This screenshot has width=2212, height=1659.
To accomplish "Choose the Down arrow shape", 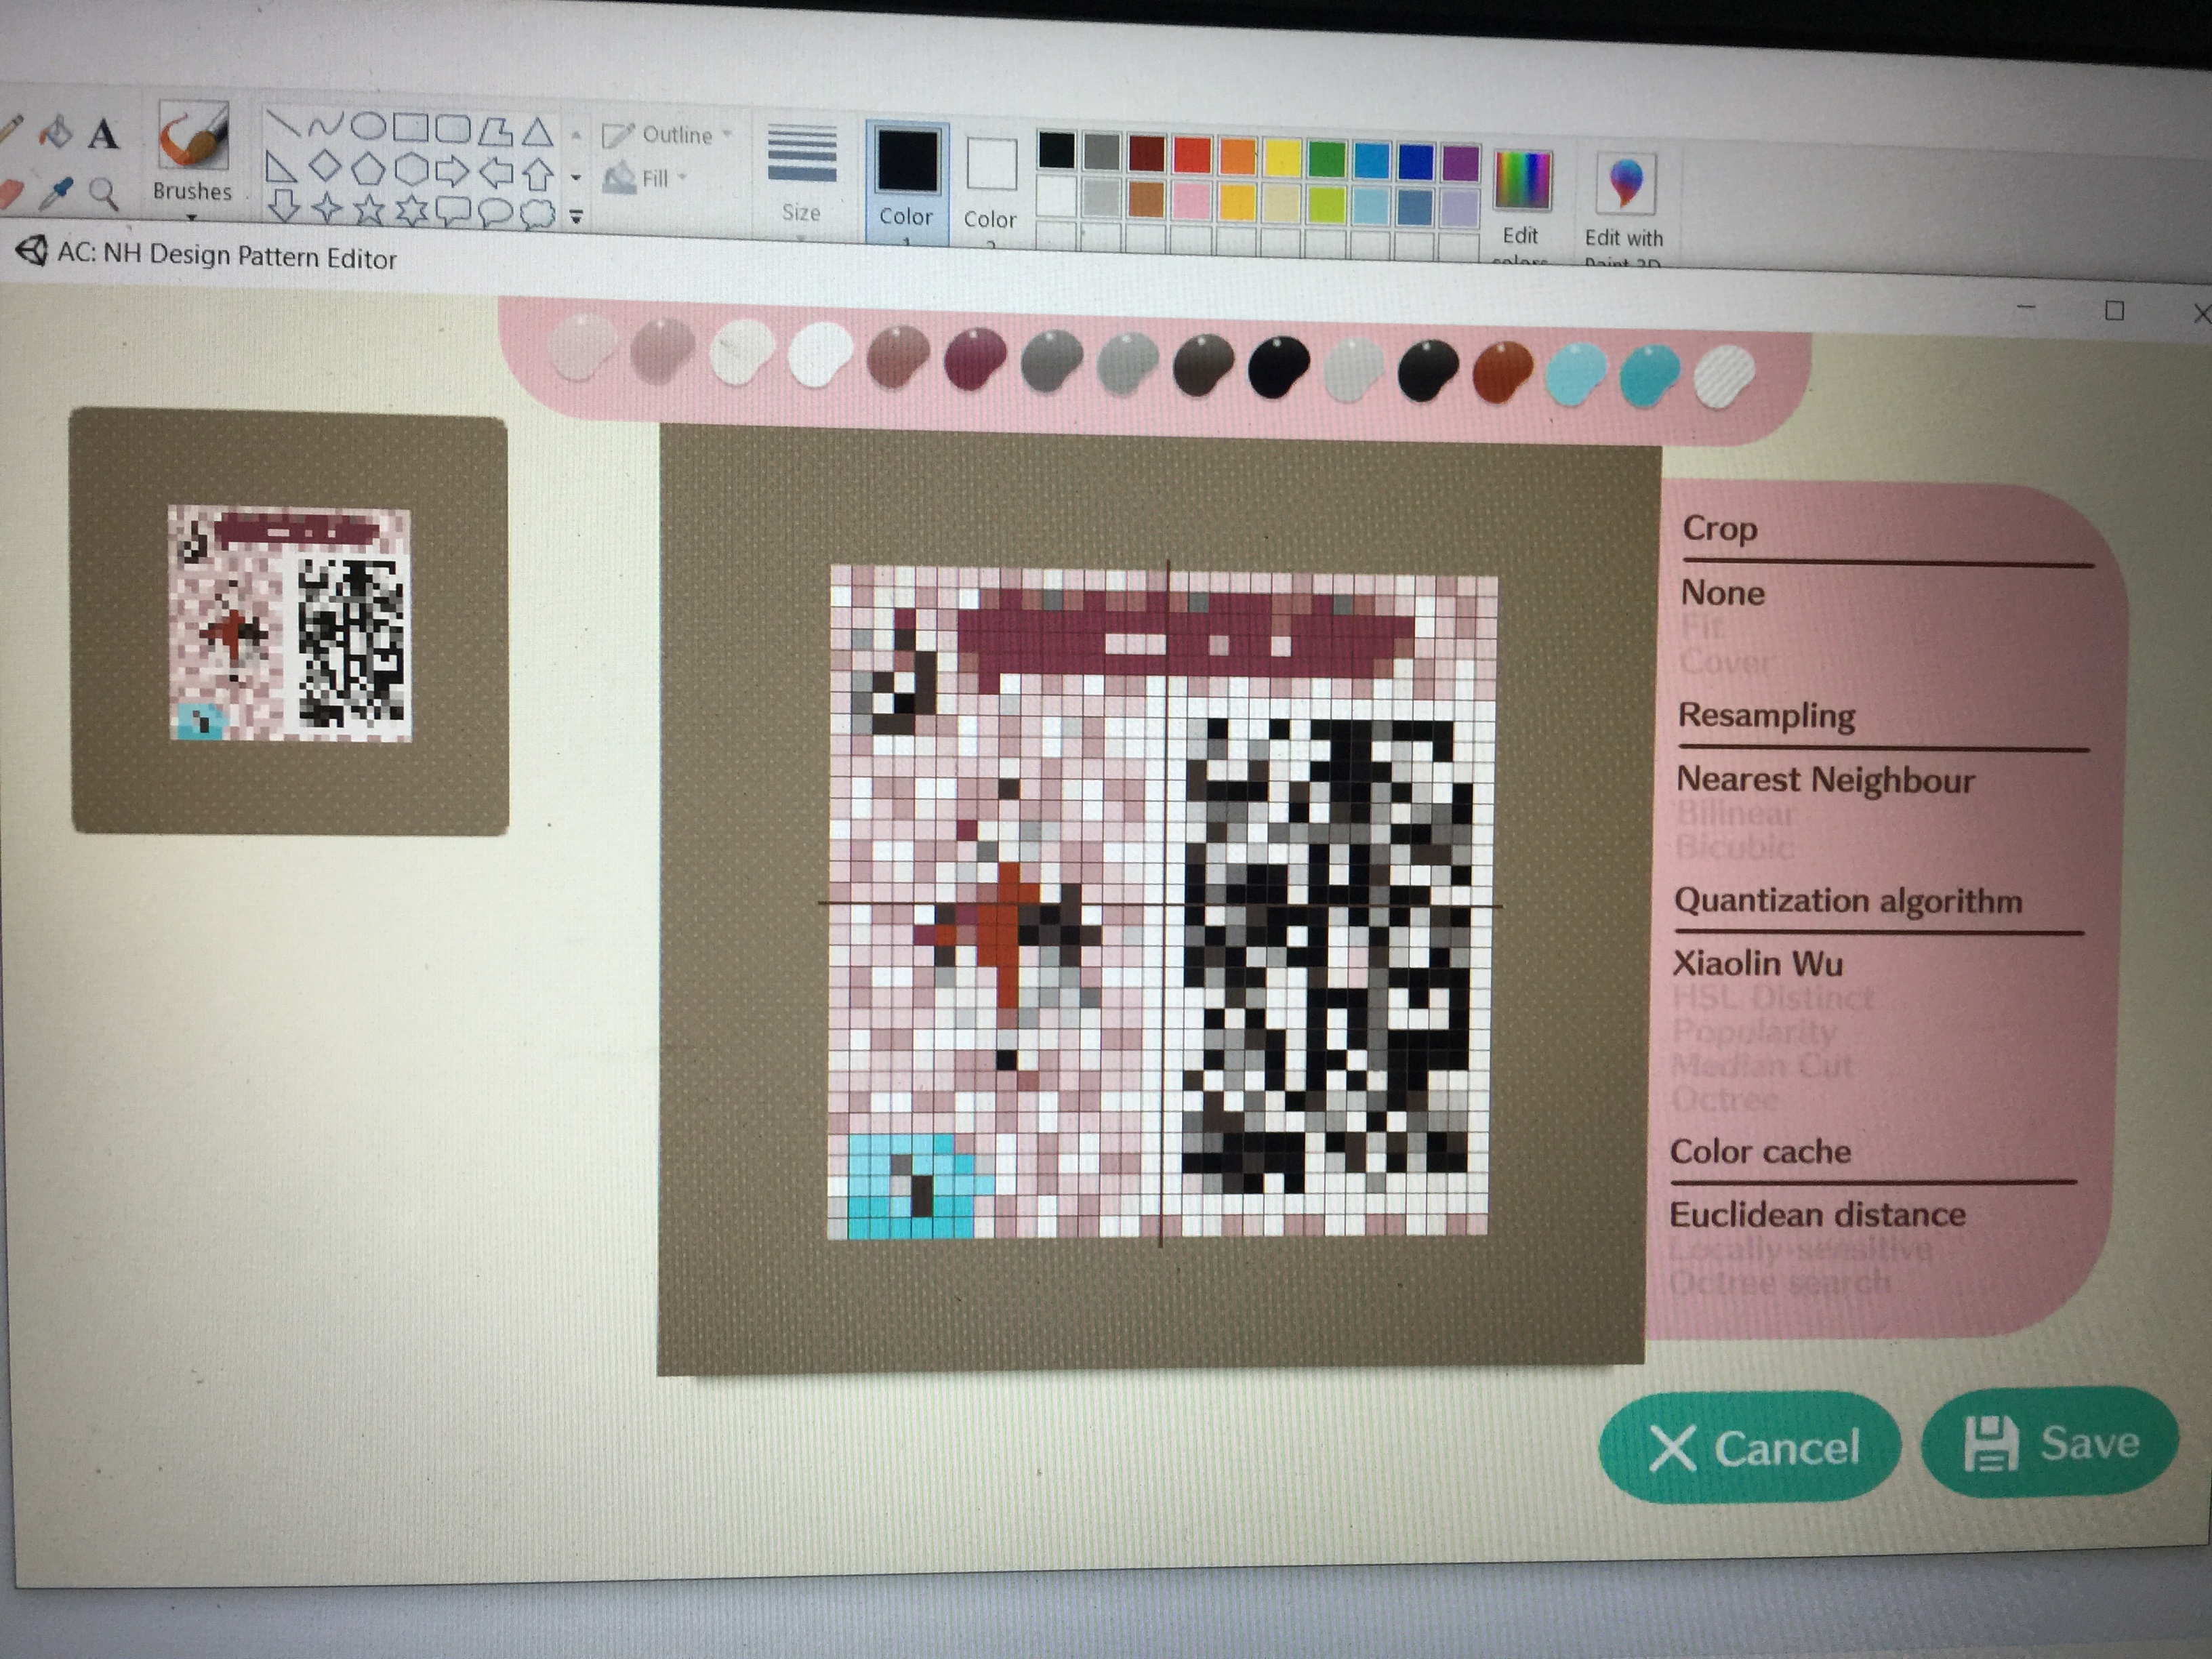I will (x=284, y=206).
